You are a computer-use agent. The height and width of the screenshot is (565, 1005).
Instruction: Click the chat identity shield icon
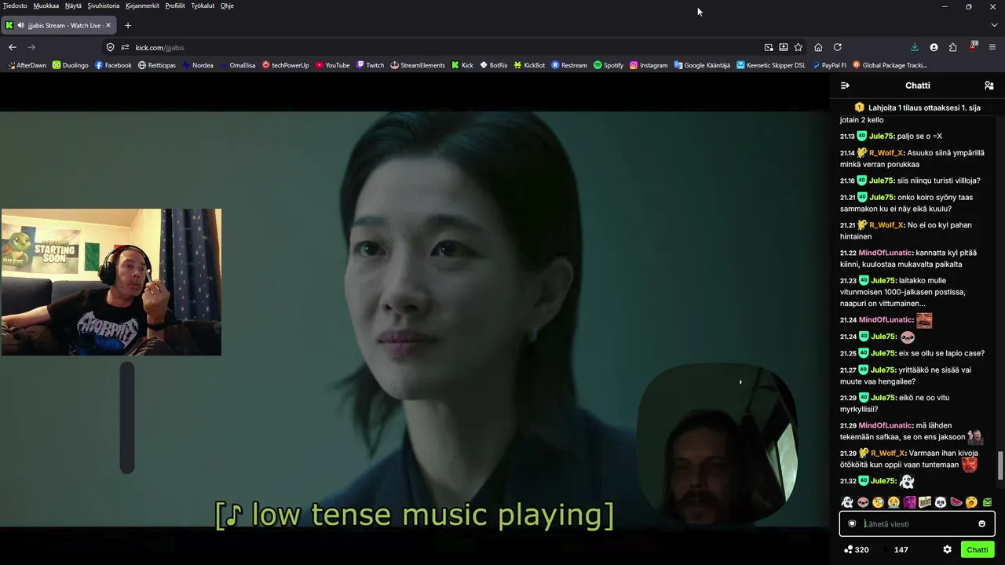852,523
